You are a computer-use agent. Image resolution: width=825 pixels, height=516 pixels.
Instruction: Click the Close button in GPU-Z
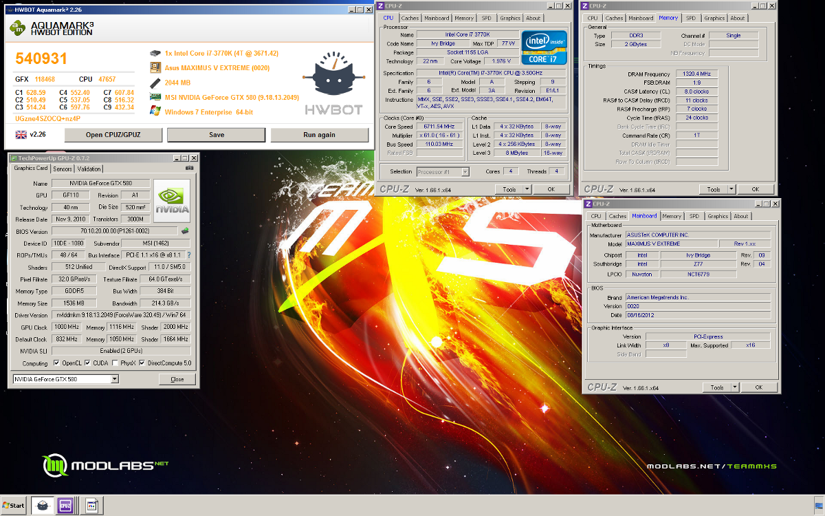point(177,379)
